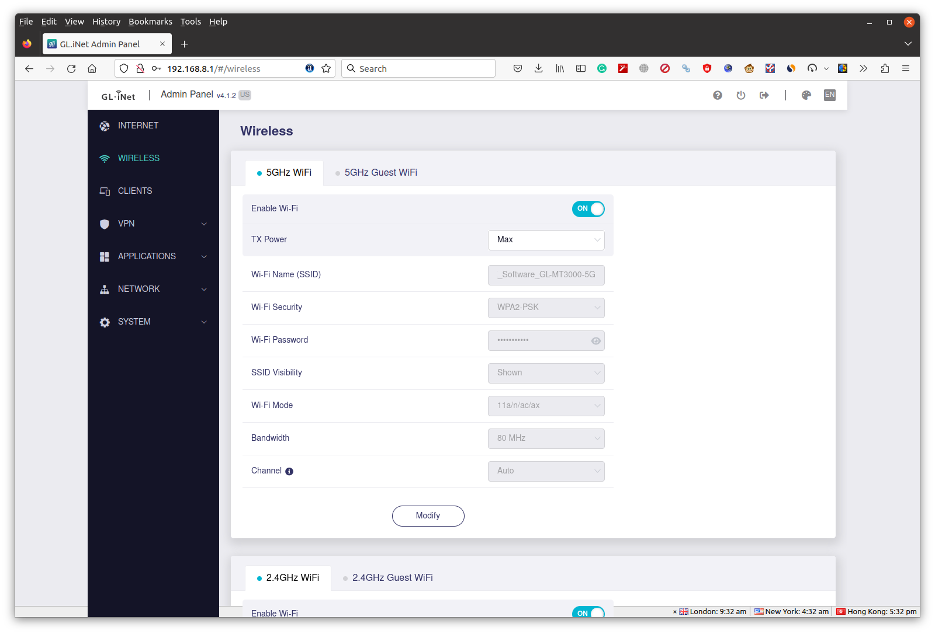Screen dimensions: 935x634
Task: Click London time in status bar
Action: pos(712,612)
